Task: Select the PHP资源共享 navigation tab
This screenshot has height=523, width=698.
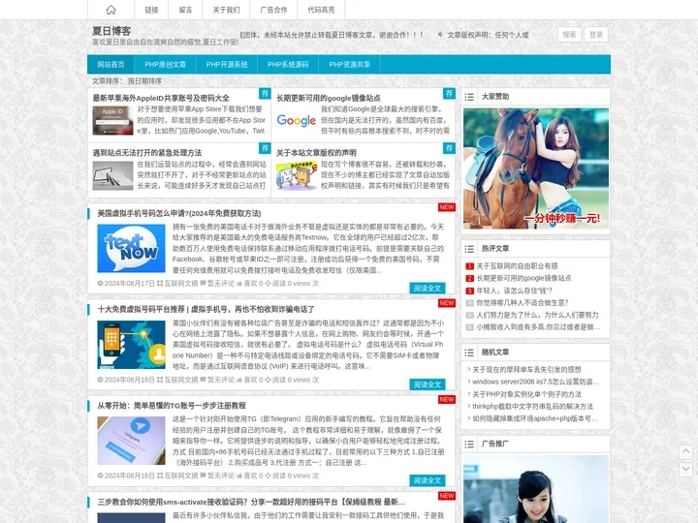Action: pos(349,65)
